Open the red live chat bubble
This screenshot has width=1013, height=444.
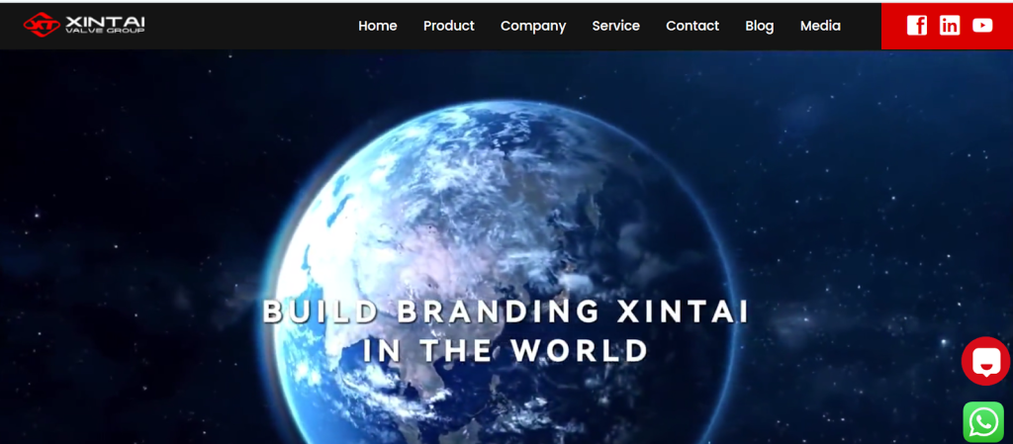(x=985, y=361)
